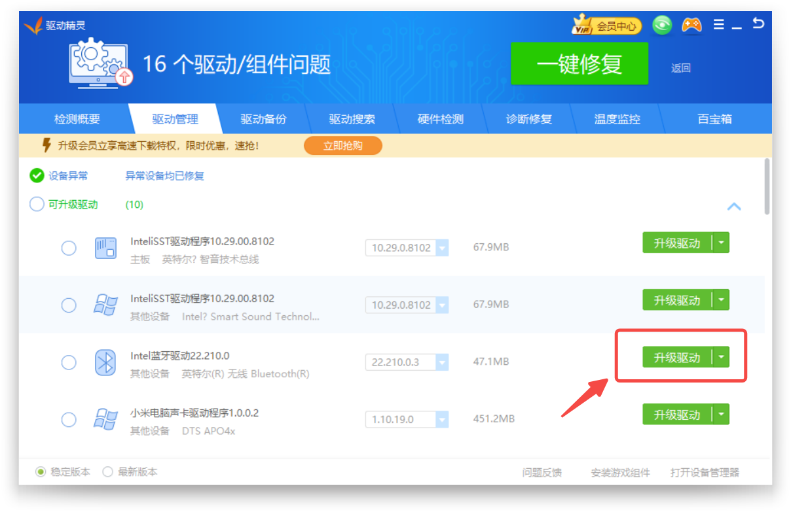
Task: Click the Windows icon beside 小米电脑声卡驱动程序
Action: point(105,419)
